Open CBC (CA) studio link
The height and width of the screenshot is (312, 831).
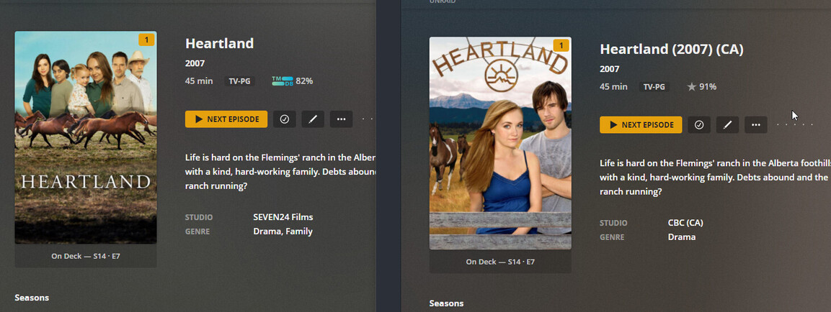tap(685, 223)
